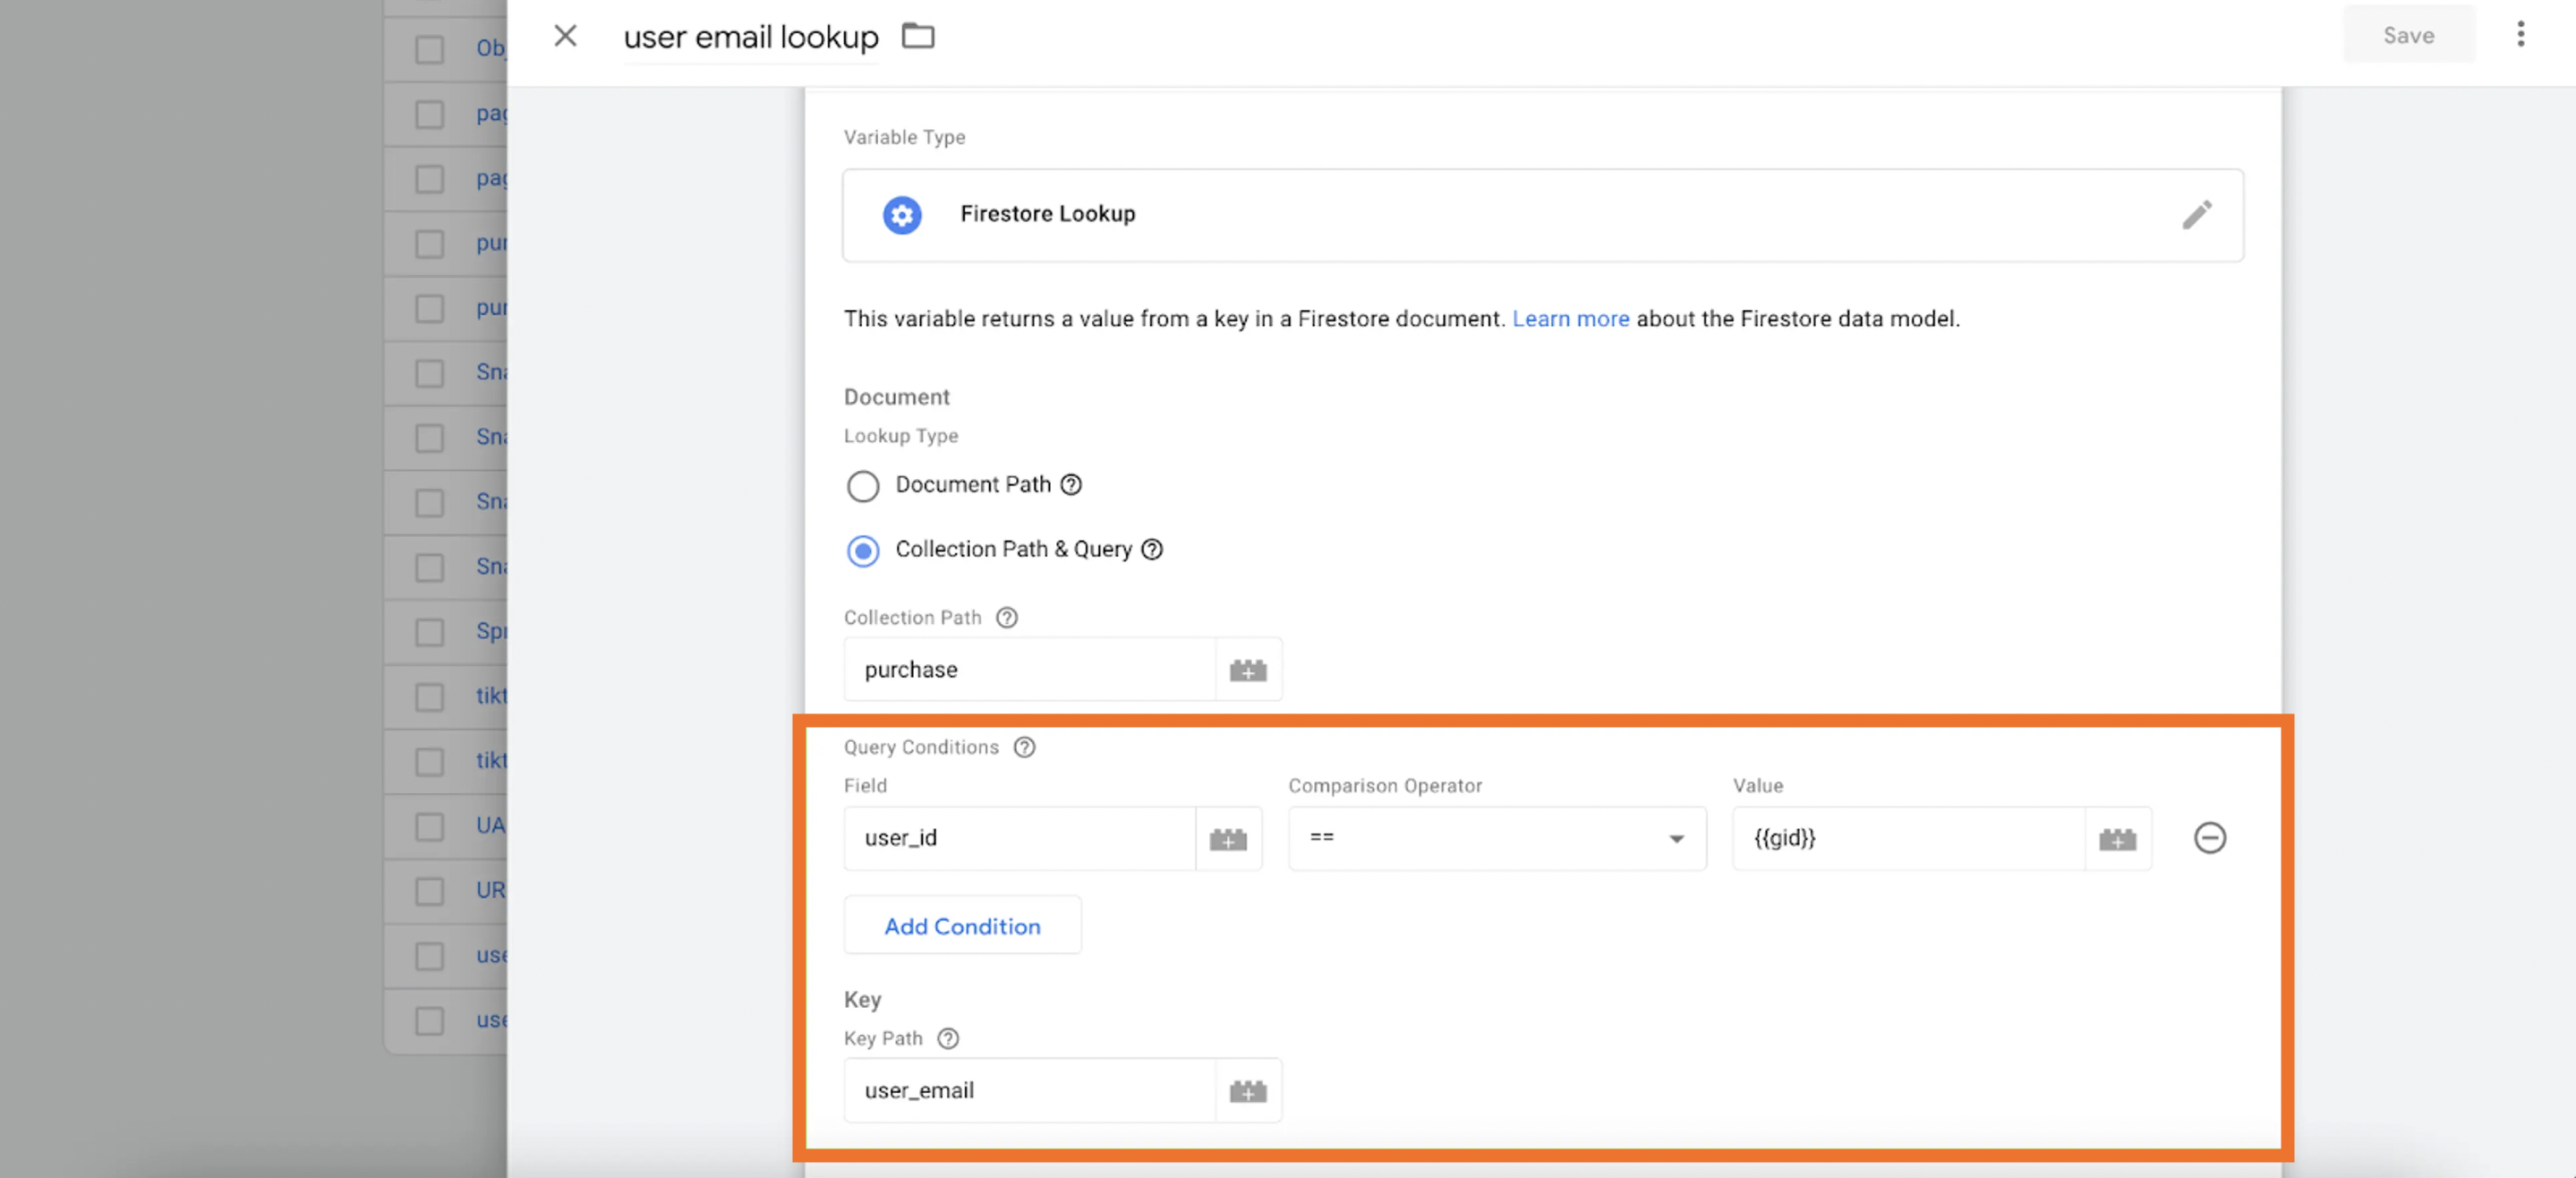
Task: Click the Collection Path variable picker icon
Action: tap(1249, 669)
